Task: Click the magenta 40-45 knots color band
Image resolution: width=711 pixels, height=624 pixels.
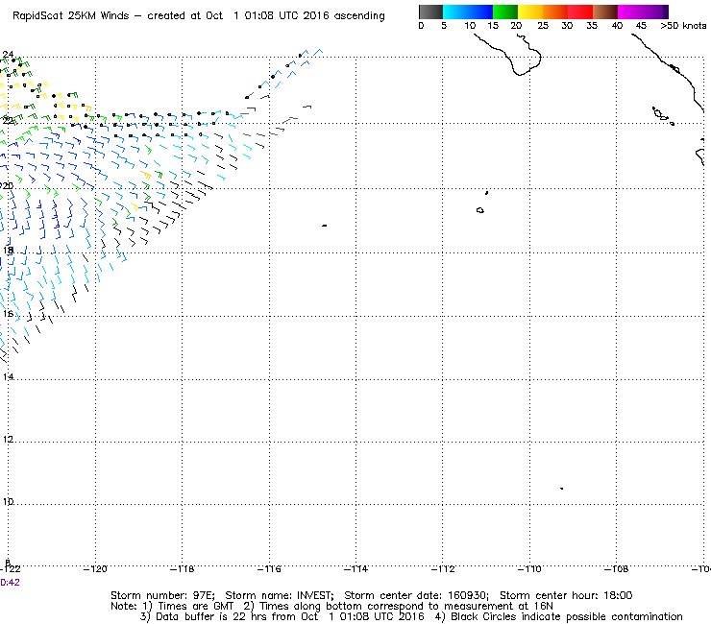Action: pyautogui.click(x=630, y=12)
